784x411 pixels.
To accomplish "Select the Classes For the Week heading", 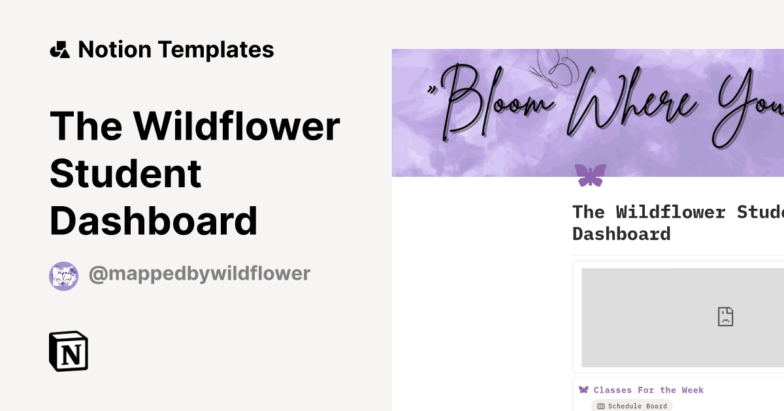I will (x=648, y=389).
